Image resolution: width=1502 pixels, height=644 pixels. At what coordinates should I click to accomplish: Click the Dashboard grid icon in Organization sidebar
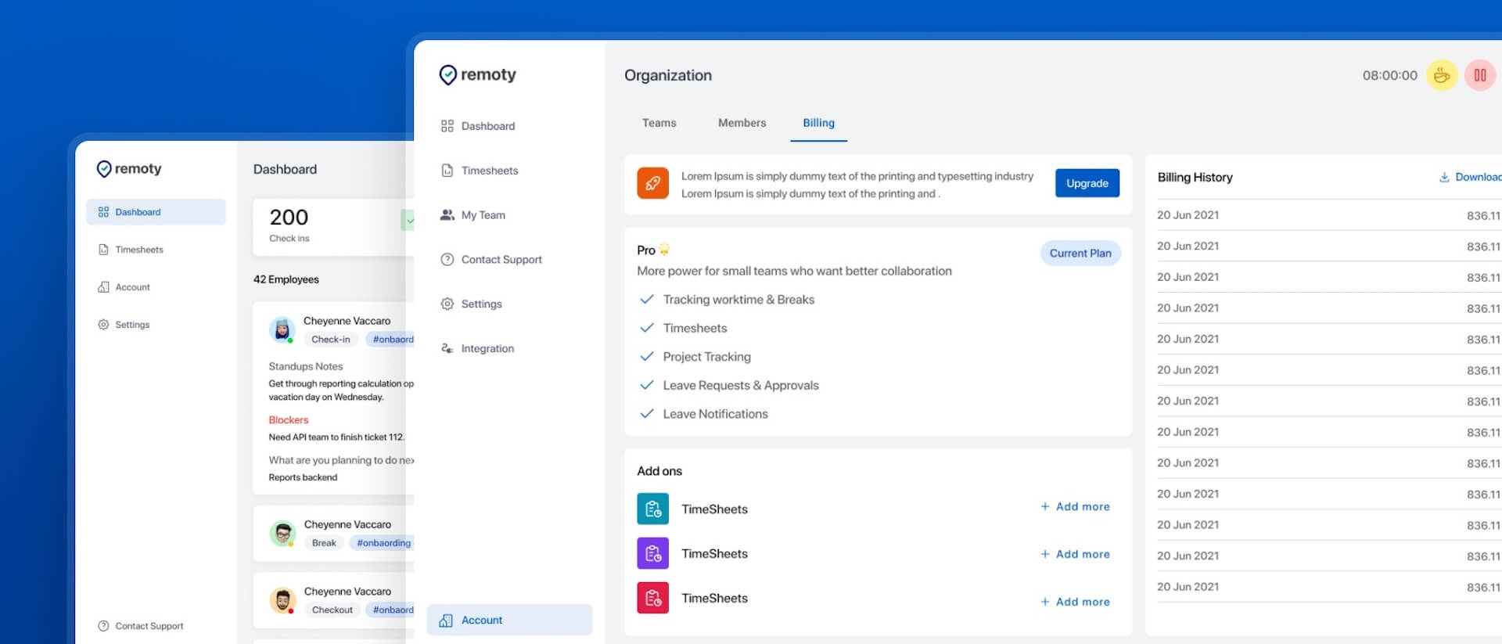tap(447, 125)
